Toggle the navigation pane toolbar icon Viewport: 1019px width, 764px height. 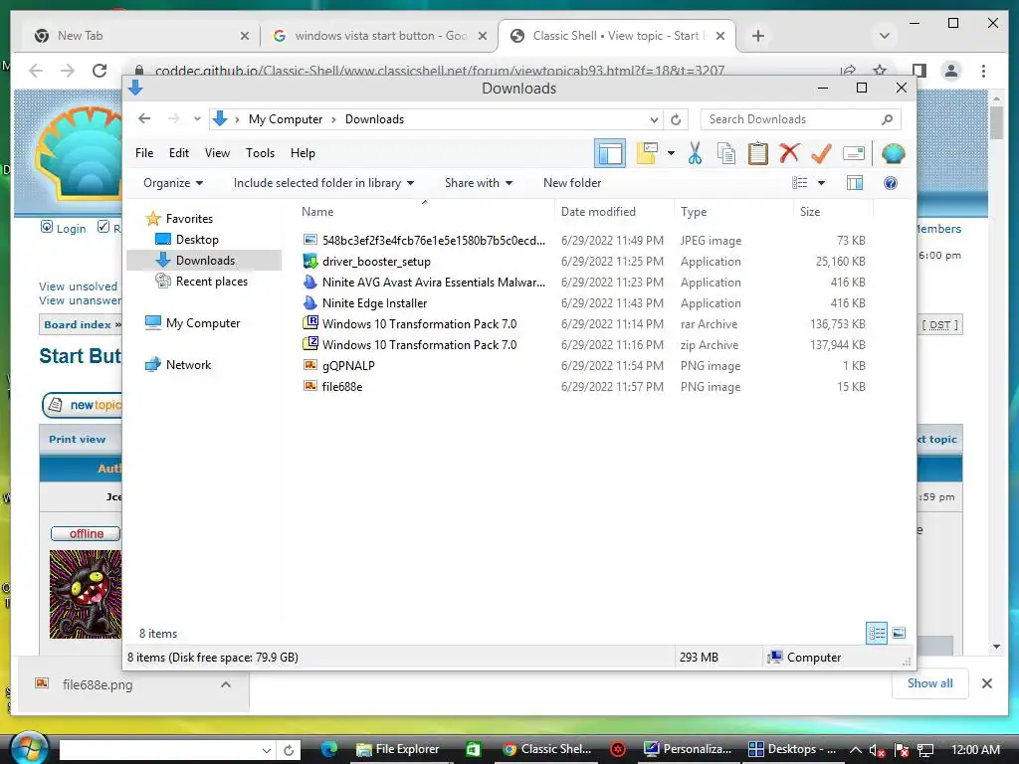pyautogui.click(x=610, y=154)
